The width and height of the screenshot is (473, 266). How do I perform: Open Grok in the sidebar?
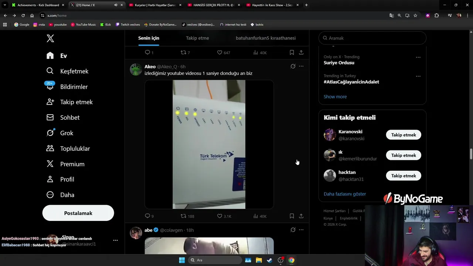tap(60, 133)
